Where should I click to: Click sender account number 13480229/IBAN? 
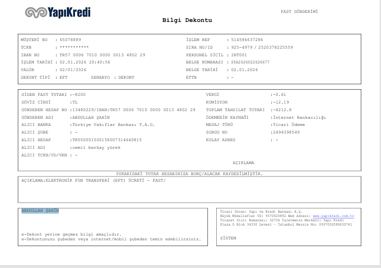coord(90,110)
